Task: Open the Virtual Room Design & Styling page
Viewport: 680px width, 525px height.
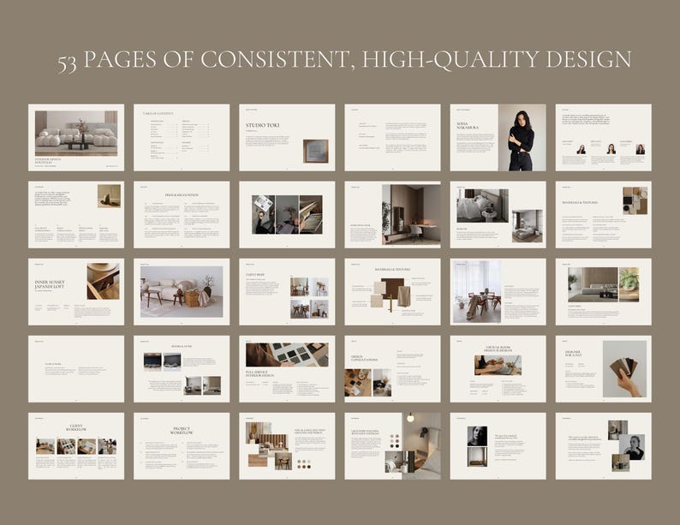Action: pos(498,369)
